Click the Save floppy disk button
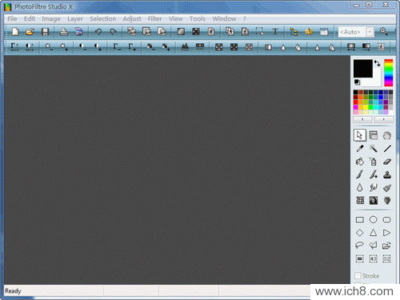Screen dimensions: 400x300 [45, 32]
